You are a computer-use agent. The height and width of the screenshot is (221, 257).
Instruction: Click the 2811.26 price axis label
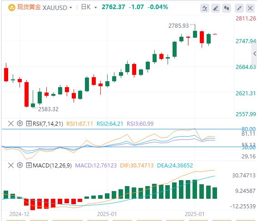pyautogui.click(x=246, y=18)
